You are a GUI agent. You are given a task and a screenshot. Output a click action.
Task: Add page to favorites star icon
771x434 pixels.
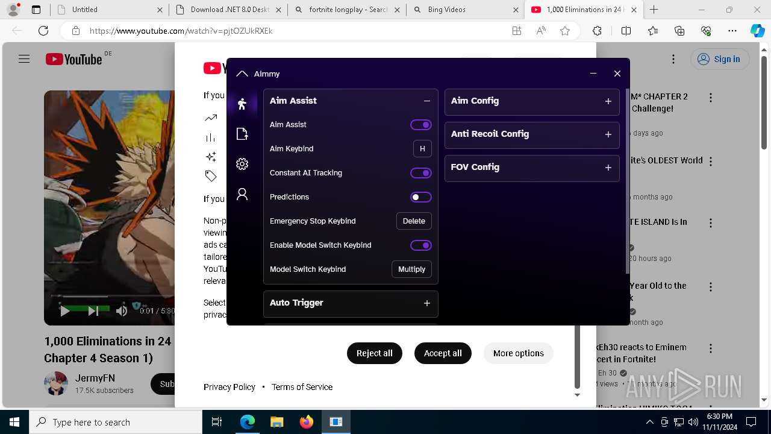coord(565,31)
